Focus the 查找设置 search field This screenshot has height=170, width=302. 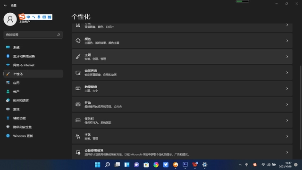(x=33, y=34)
